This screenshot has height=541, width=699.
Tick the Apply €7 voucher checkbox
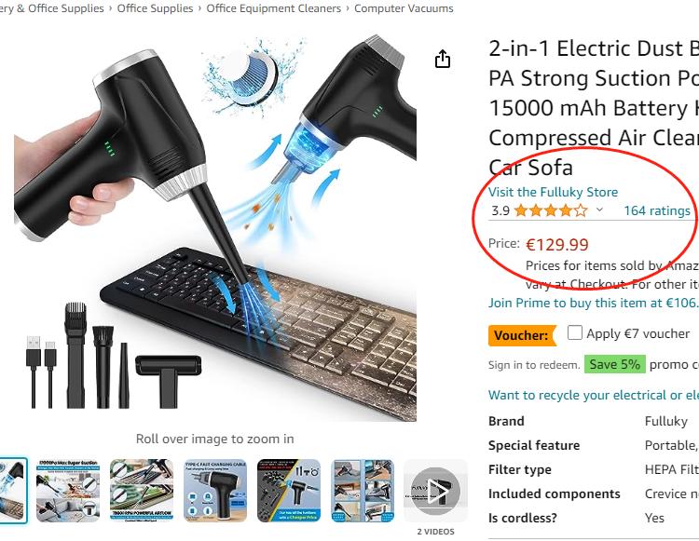pyautogui.click(x=575, y=332)
